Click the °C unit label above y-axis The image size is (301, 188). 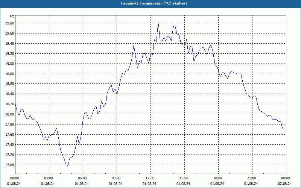pyautogui.click(x=12, y=17)
